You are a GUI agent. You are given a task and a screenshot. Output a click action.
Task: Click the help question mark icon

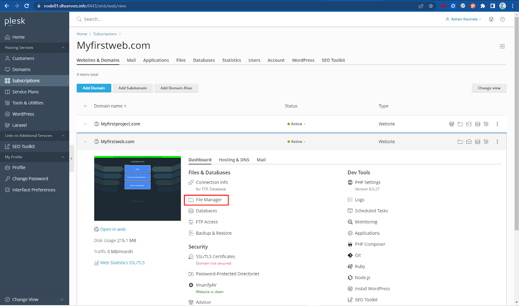pyautogui.click(x=502, y=19)
